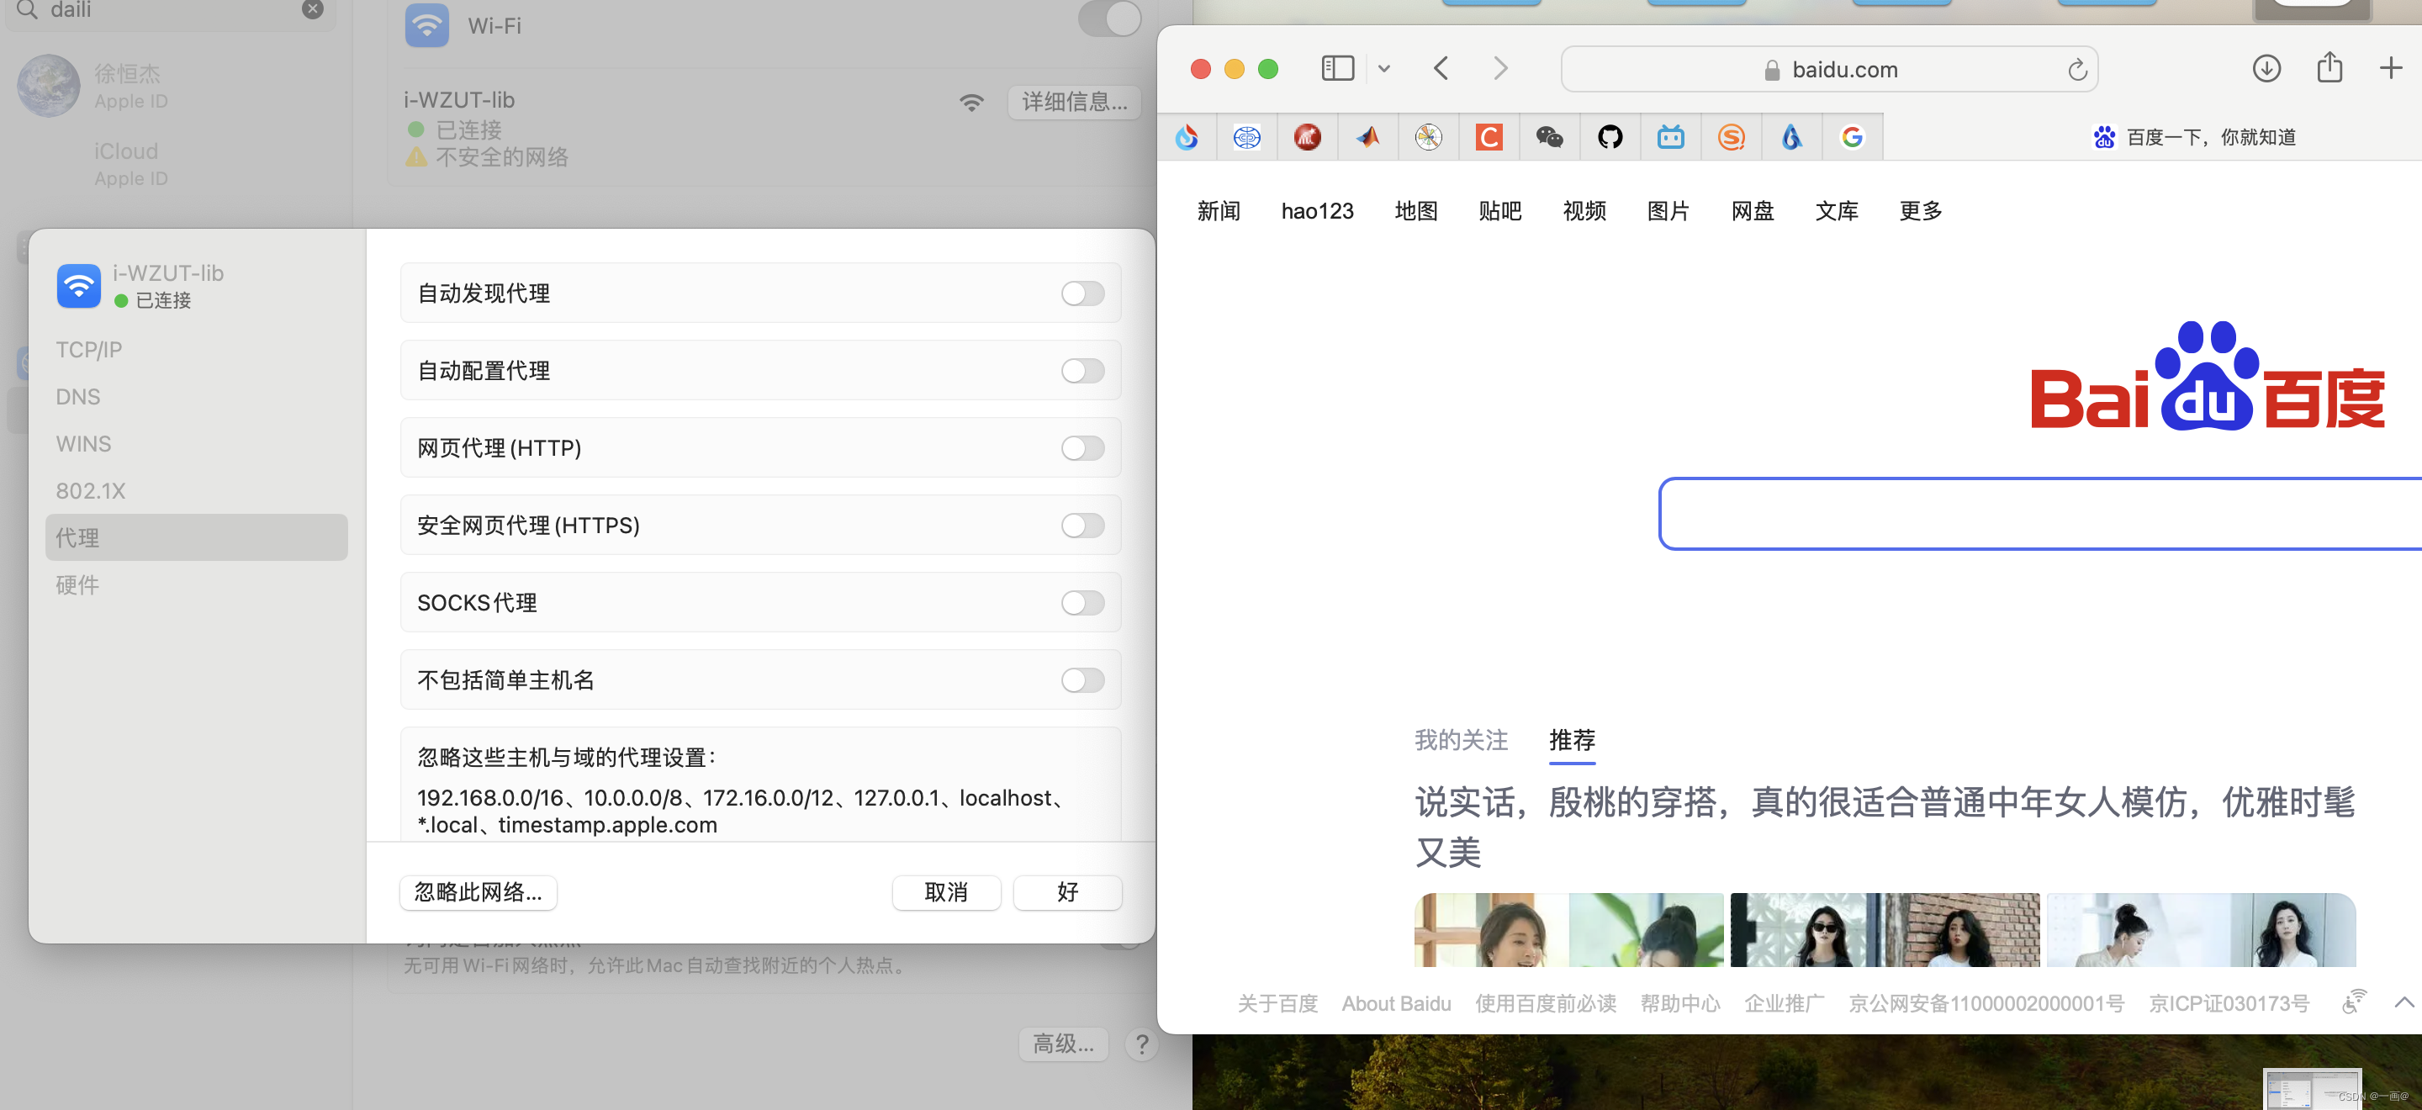This screenshot has height=1110, width=2422.
Task: Click the 取消 button
Action: point(945,891)
